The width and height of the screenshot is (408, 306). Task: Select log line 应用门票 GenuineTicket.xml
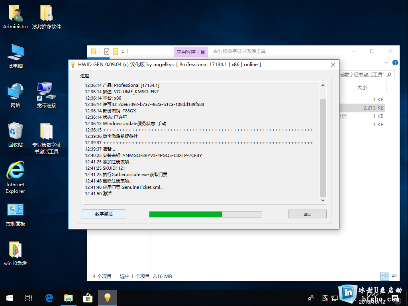tap(124, 187)
